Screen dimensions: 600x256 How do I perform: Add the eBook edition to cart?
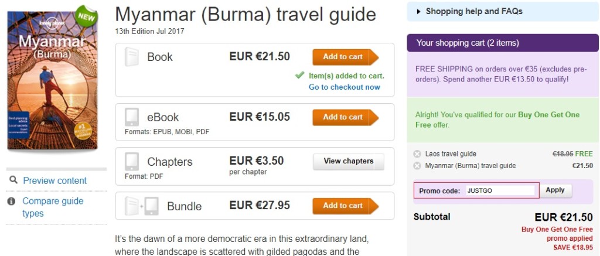(345, 117)
